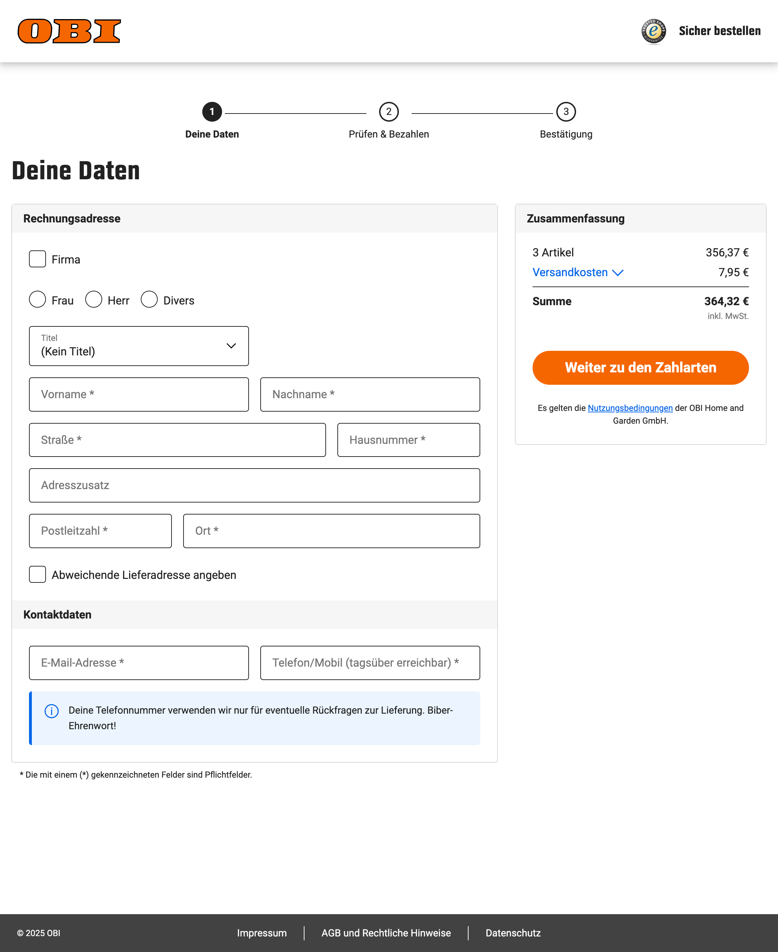Focus the Vorname input field
This screenshot has height=952, width=778.
click(x=139, y=394)
